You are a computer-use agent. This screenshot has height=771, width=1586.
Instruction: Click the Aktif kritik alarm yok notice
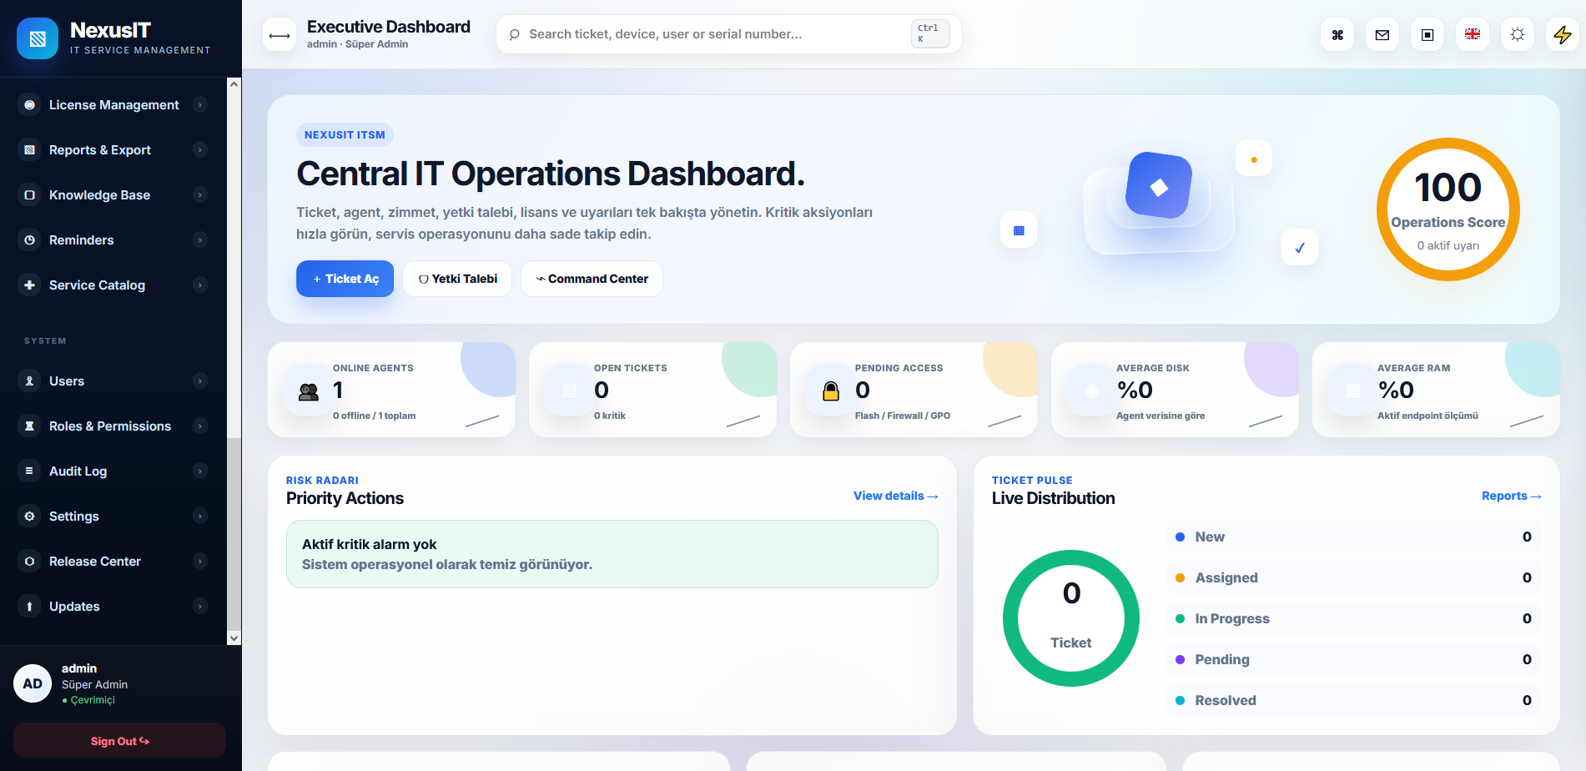[612, 554]
